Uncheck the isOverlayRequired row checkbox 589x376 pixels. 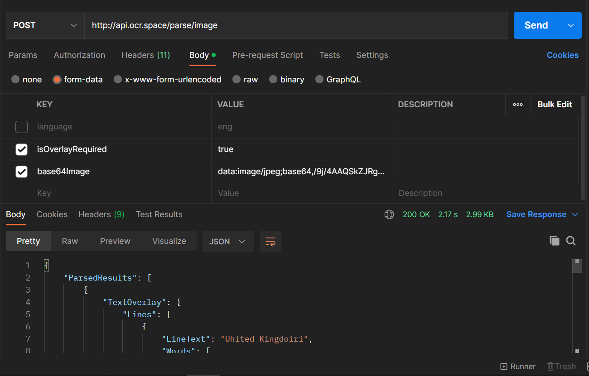pyautogui.click(x=21, y=149)
